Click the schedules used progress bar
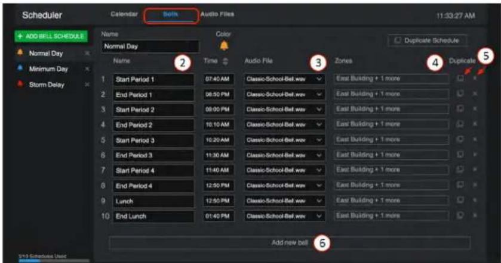Screen dimensions: 501x263 tap(54, 261)
